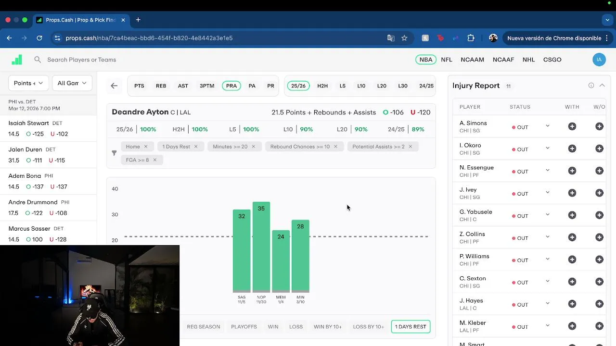Select the AST stat tab
616x346 pixels.
click(183, 86)
